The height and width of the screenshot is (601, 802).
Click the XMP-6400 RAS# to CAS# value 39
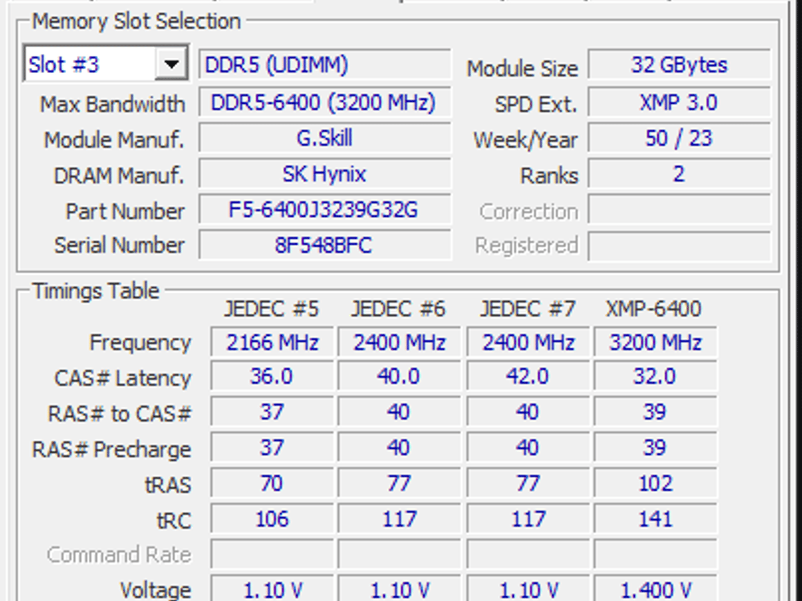(655, 412)
